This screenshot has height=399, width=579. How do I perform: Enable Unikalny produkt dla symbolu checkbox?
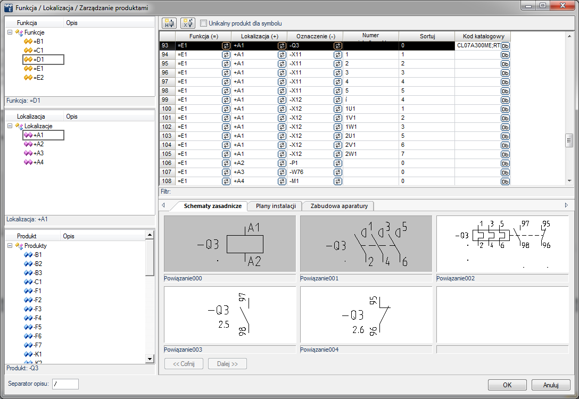point(203,23)
